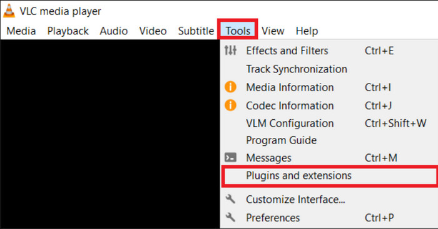Click the Customize Interface wrench icon
Screen dimensions: 438x229
230,199
